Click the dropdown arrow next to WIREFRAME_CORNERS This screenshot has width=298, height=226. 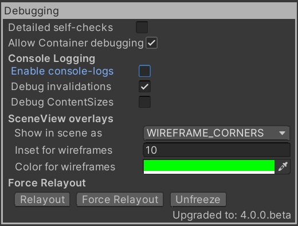click(282, 133)
